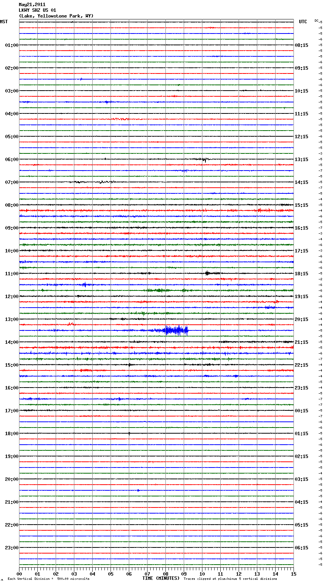Screen dimensions: 324x584
Task: Select the 19:00 MST time label
Action: tap(11, 456)
